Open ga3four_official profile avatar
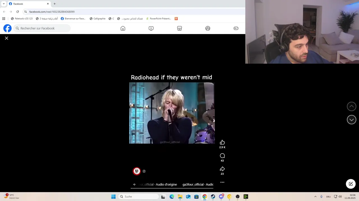 coord(137,171)
